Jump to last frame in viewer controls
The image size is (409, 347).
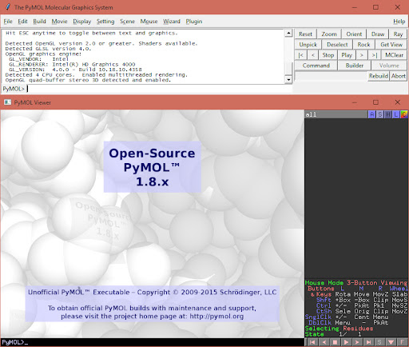[x=368, y=342]
